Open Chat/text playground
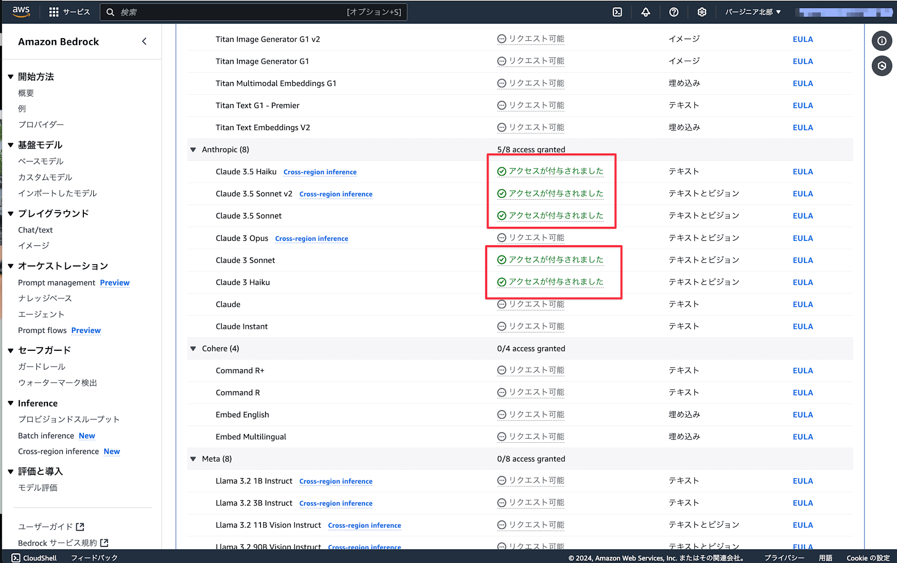 tap(35, 230)
